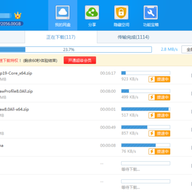The height and width of the screenshot is (192, 192).
Task: Click 提速中 button for 499 KB/s download
Action: click(159, 97)
